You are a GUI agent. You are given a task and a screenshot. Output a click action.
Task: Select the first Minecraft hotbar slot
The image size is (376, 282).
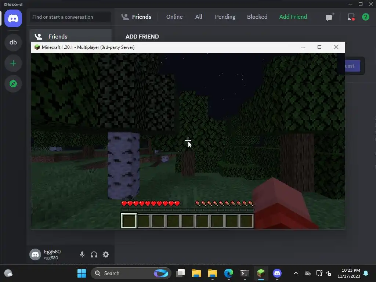pyautogui.click(x=129, y=221)
